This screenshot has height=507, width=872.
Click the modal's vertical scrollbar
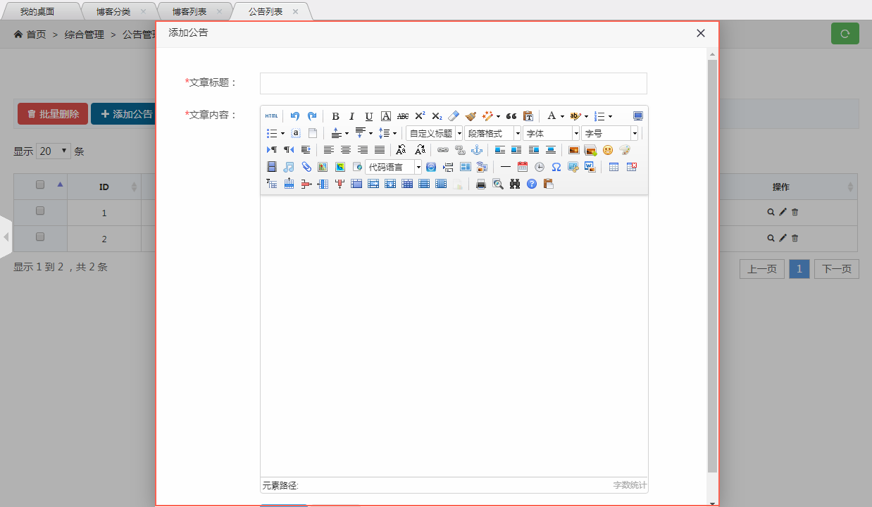click(x=712, y=266)
